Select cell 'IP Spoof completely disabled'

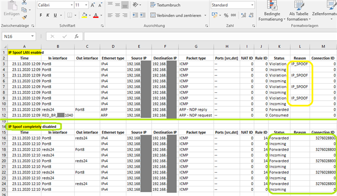click(x=24, y=126)
